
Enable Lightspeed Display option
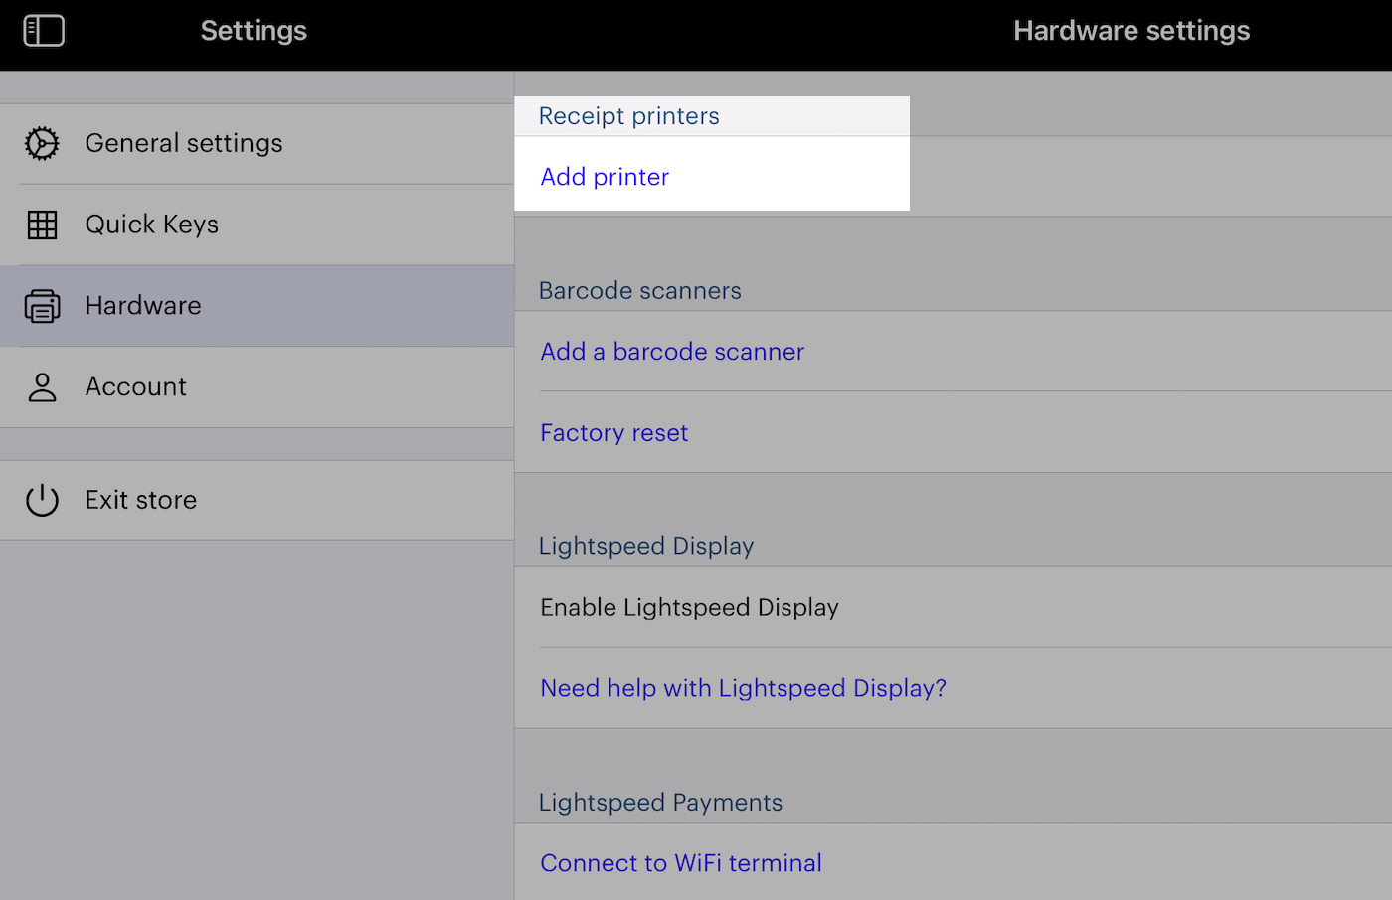689,607
